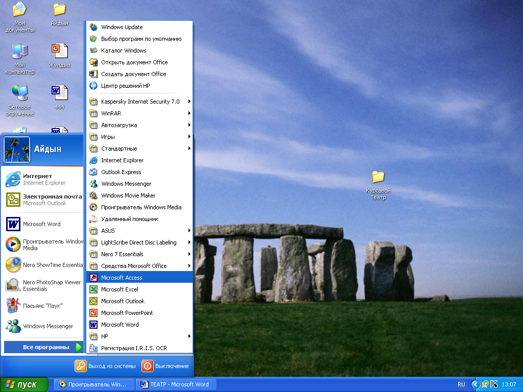Switch to ТЕАТР - Microsoft Word taskbar button

tap(176, 384)
